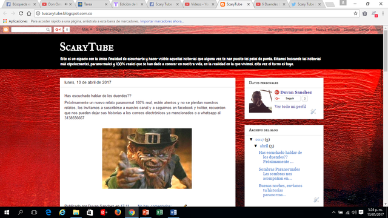The width and height of the screenshot is (388, 218).
Task: Go to the browser home page icon
Action: [x=29, y=13]
